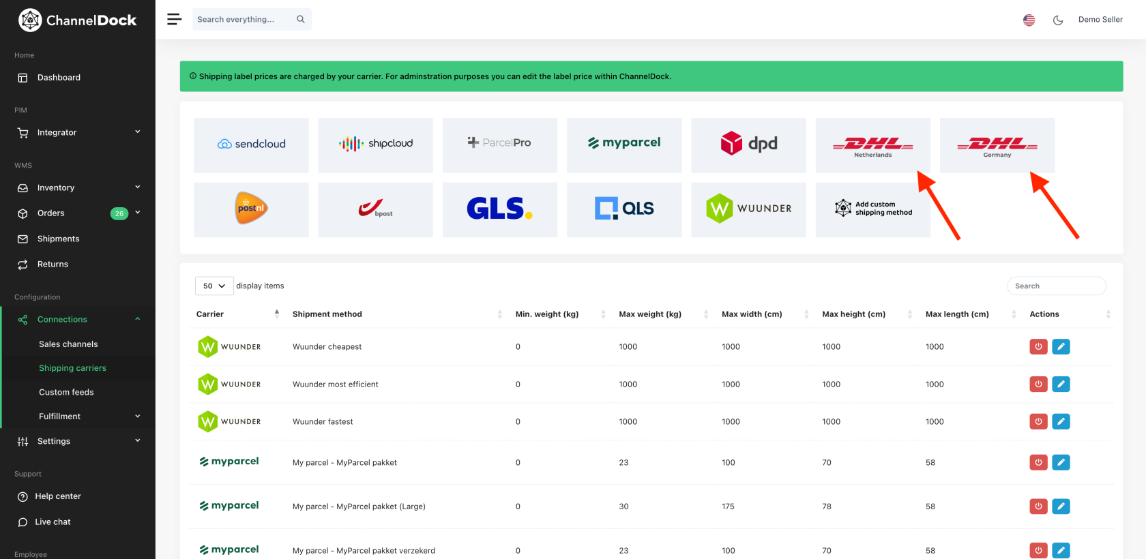The height and width of the screenshot is (559, 1146).
Task: Edit MyParcel pakket method
Action: [1061, 462]
